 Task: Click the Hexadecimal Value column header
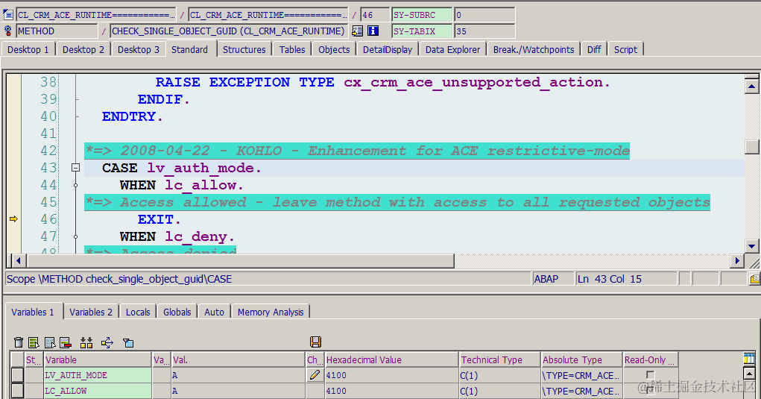click(x=391, y=359)
